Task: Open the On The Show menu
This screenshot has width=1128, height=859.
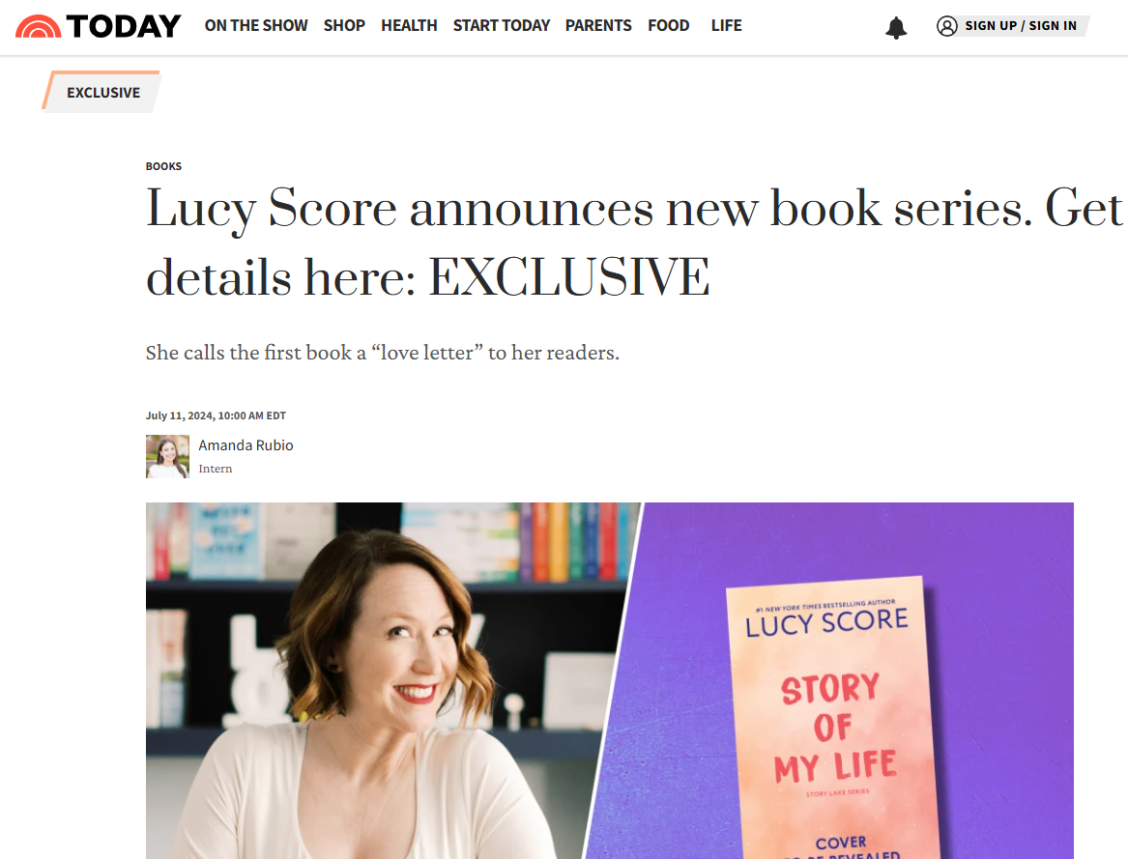Action: tap(256, 26)
